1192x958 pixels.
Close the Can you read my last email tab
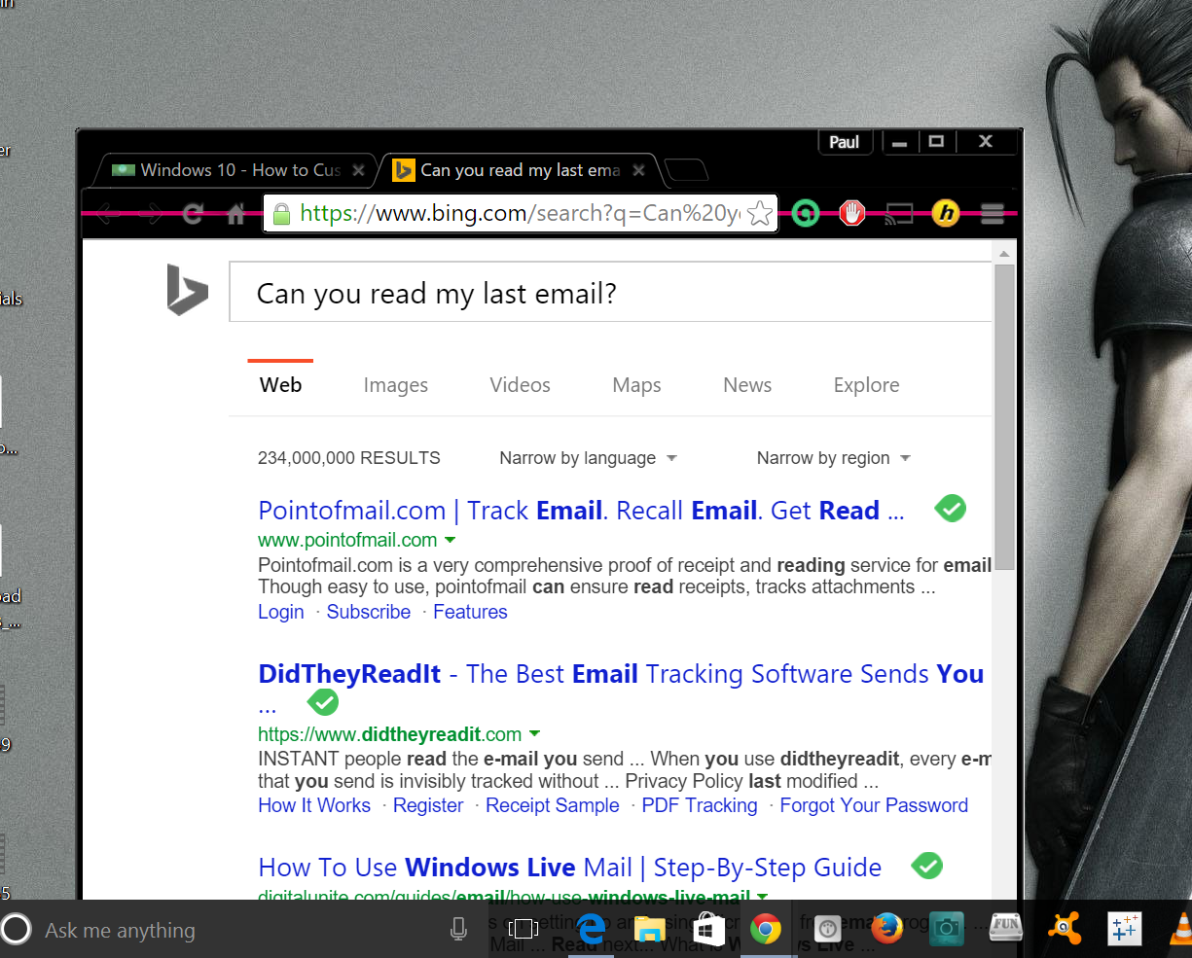pyautogui.click(x=638, y=170)
